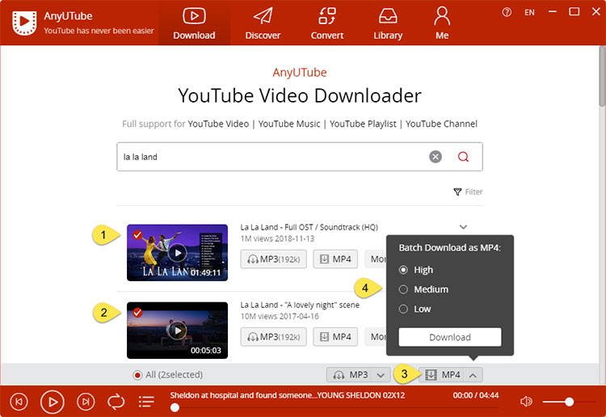Clear the search text with X icon
The height and width of the screenshot is (417, 606).
click(436, 157)
